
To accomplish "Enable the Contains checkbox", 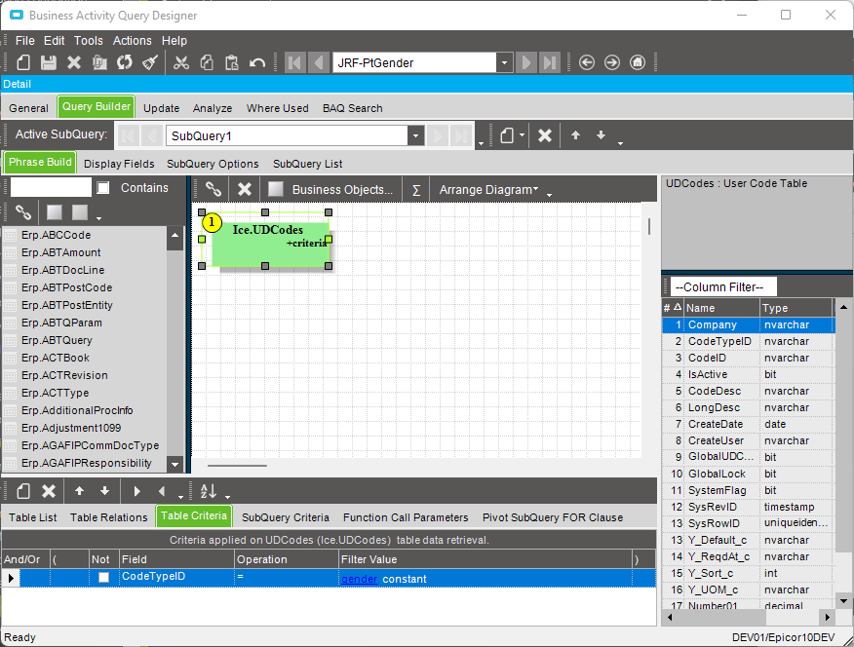I will pos(103,188).
